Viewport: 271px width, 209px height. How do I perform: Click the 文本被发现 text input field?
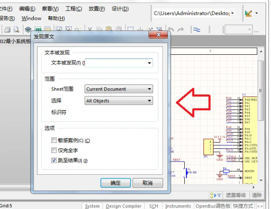click(119, 63)
